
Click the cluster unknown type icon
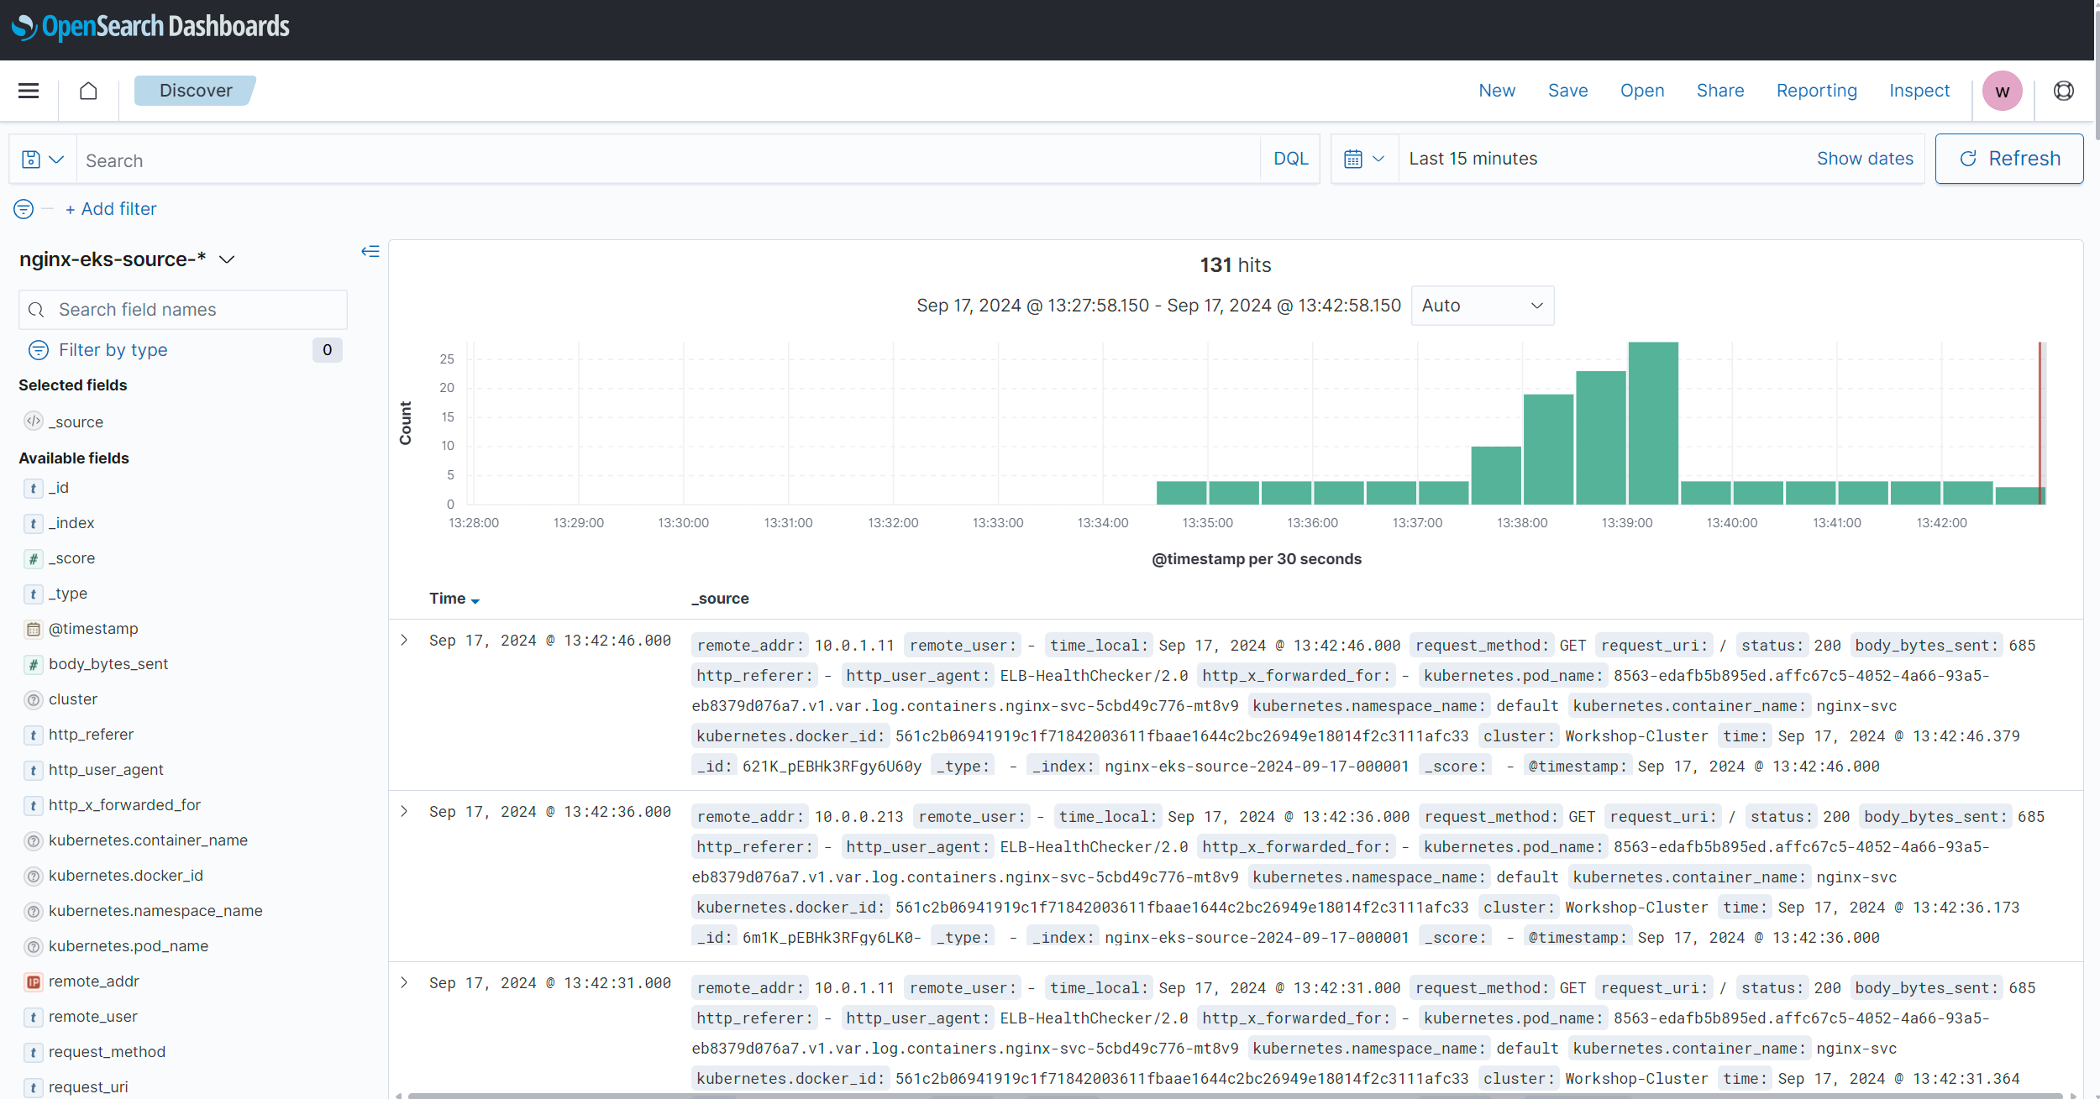pos(34,699)
